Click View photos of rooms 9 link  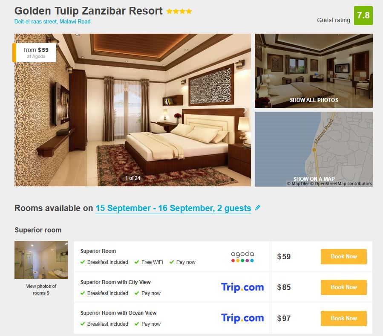tap(41, 290)
